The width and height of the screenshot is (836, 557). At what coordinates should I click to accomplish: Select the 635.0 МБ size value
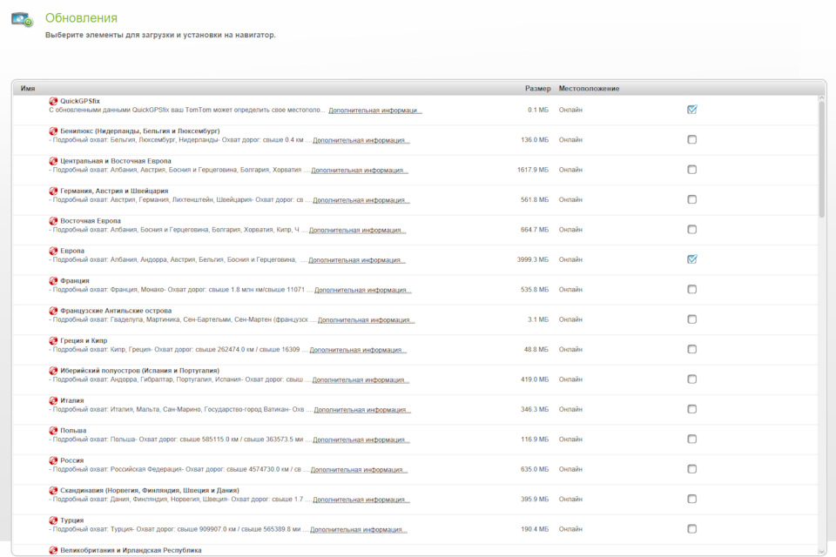(x=534, y=469)
